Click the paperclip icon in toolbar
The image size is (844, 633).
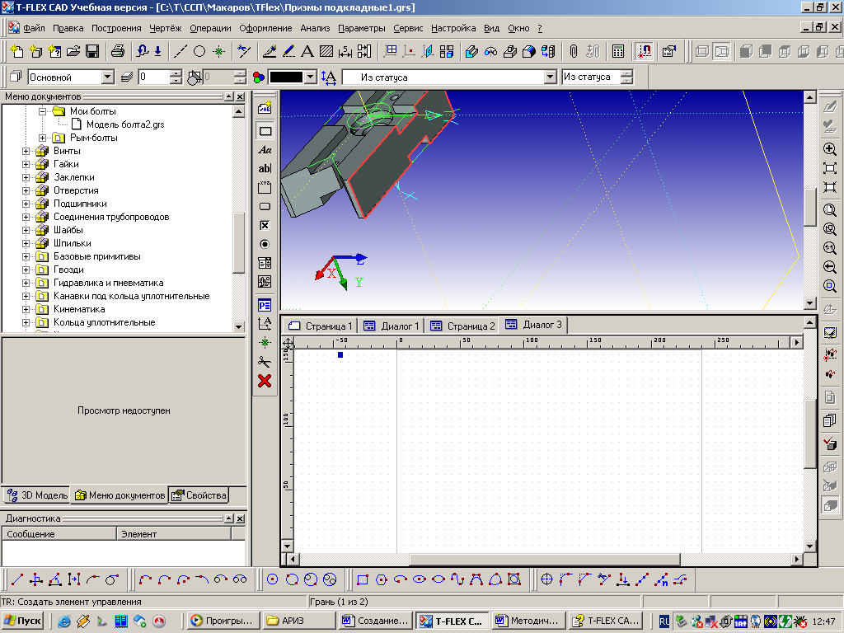pos(574,51)
